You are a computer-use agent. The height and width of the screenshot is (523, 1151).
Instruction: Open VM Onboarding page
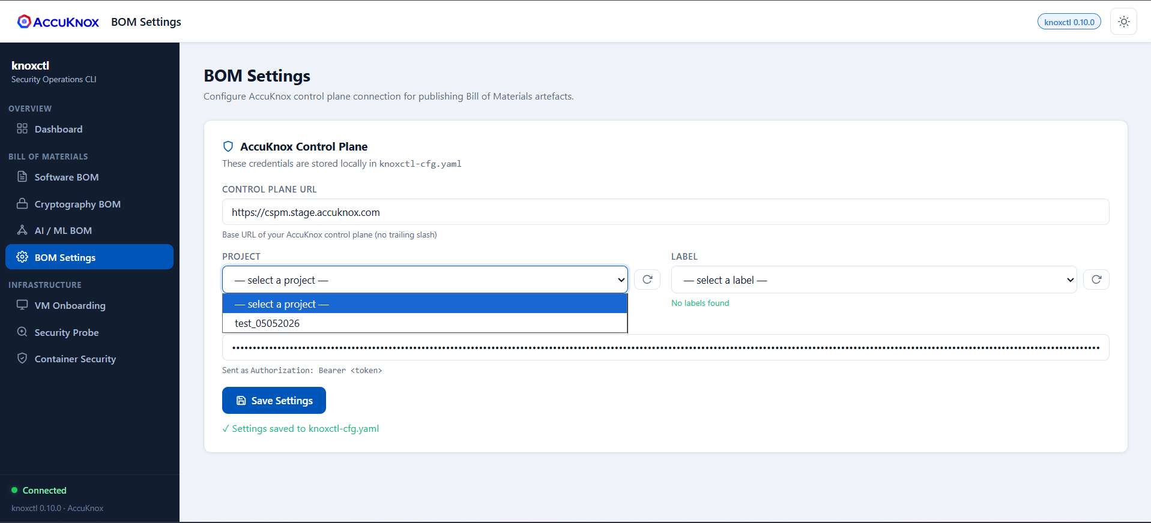(89, 305)
